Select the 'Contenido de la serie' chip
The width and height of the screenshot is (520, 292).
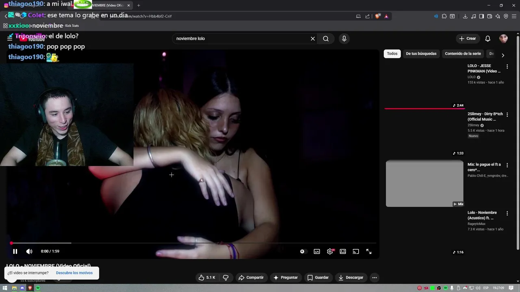pos(463,54)
